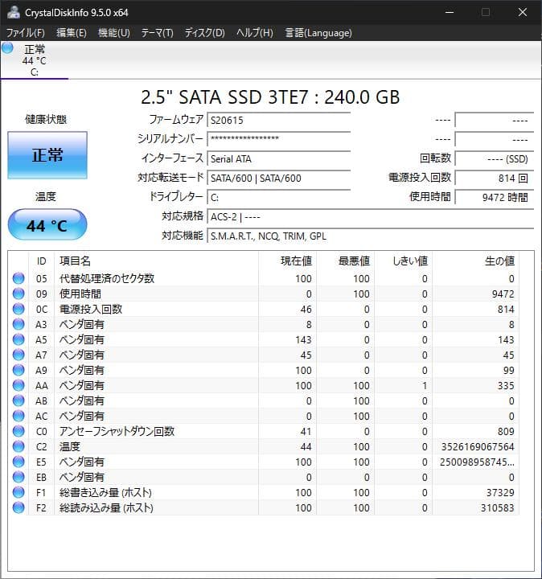Select the 総読み込み量 (ホスト) row
This screenshot has height=579, width=542.
[x=264, y=507]
